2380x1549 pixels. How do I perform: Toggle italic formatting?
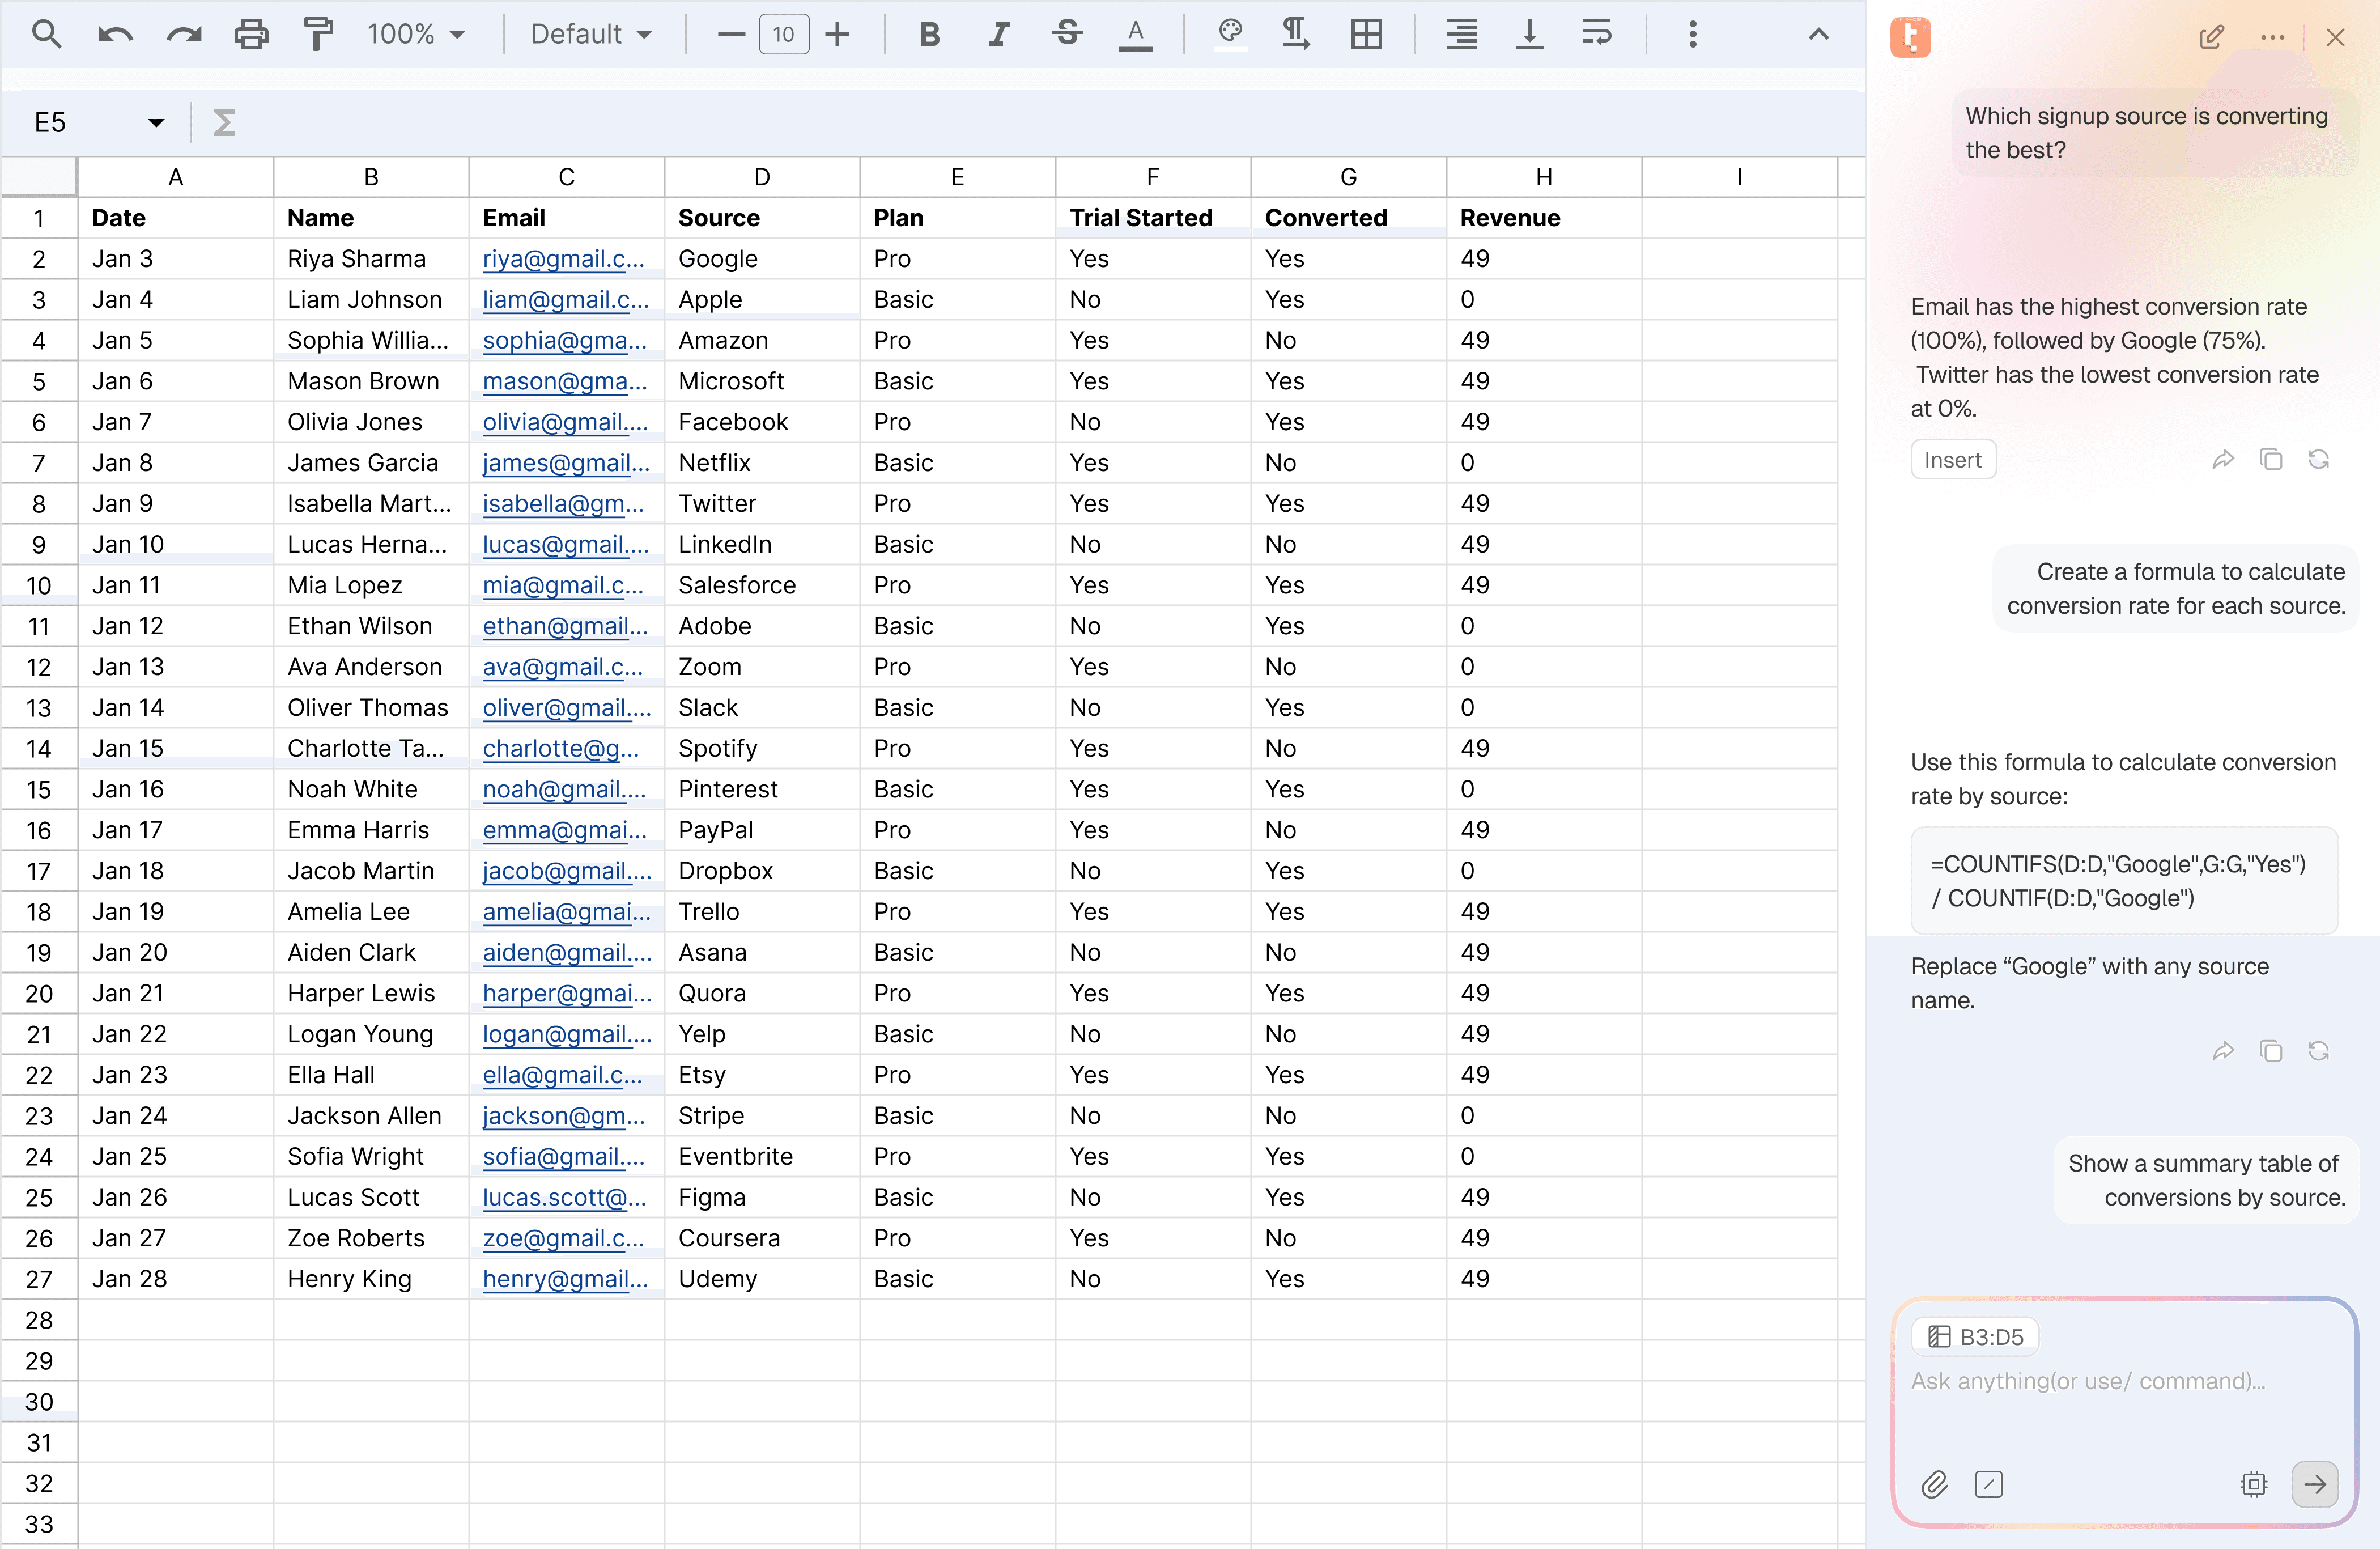pyautogui.click(x=998, y=34)
